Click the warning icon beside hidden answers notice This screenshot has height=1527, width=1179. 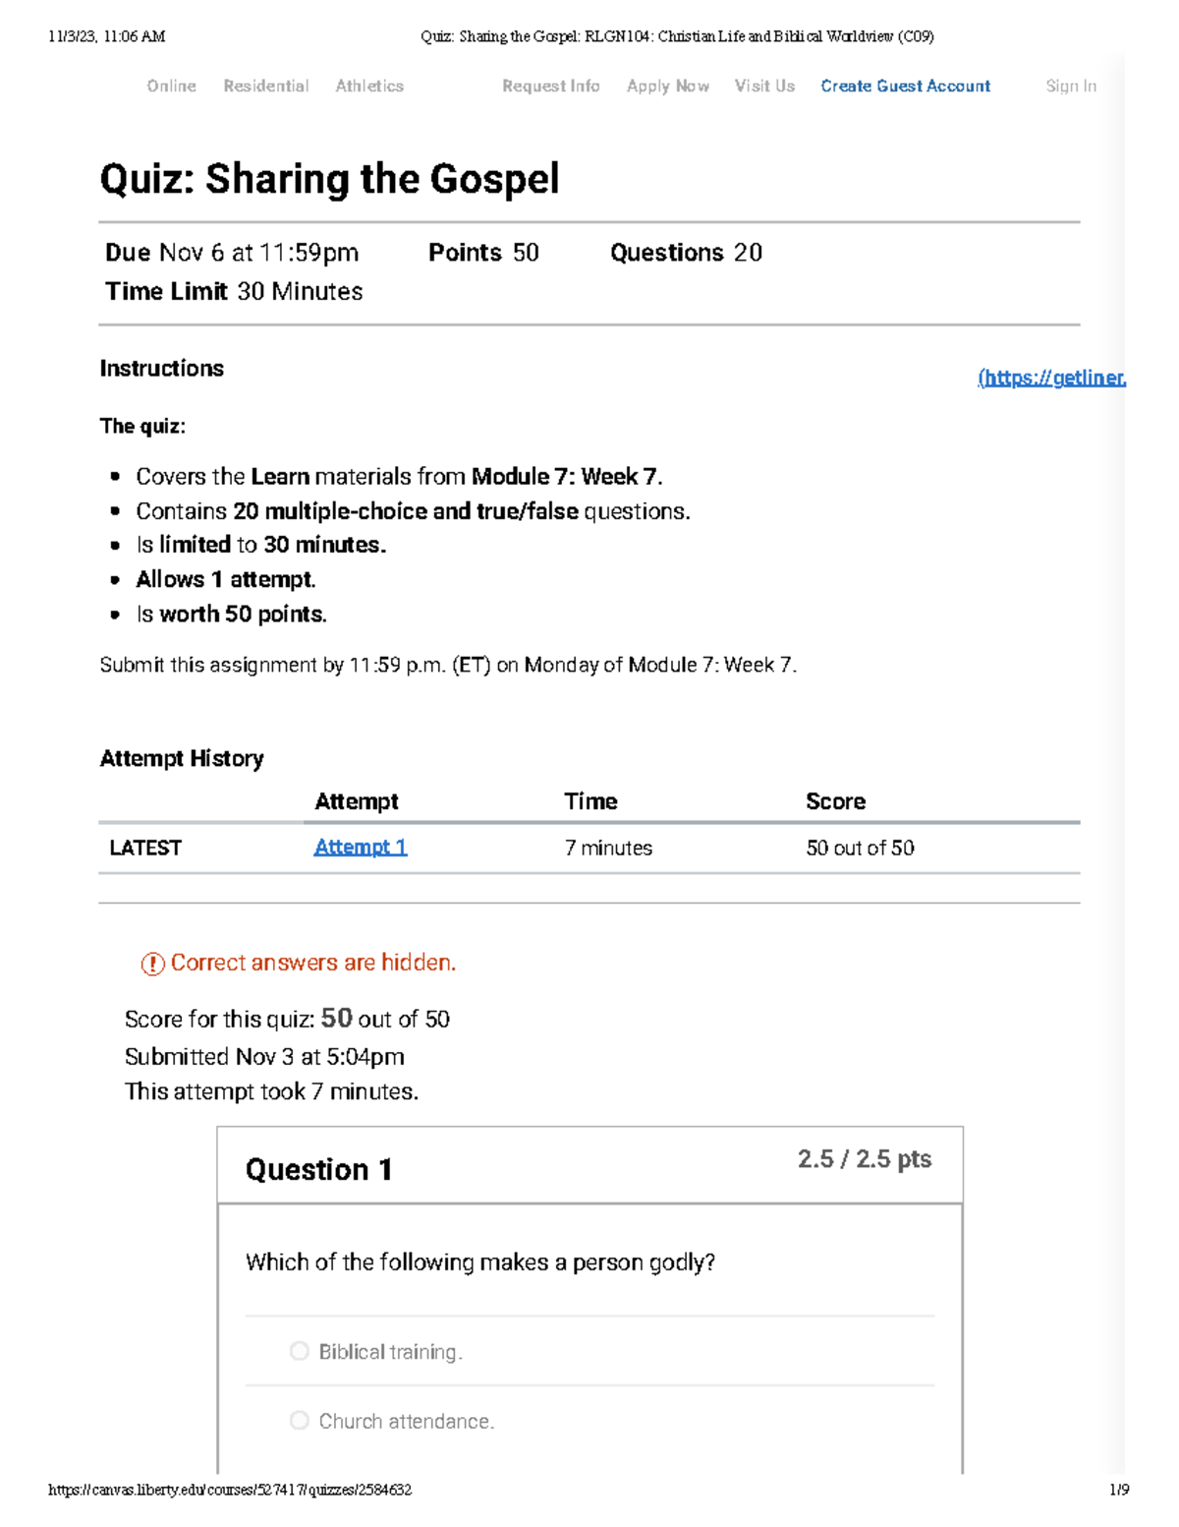pyautogui.click(x=152, y=964)
